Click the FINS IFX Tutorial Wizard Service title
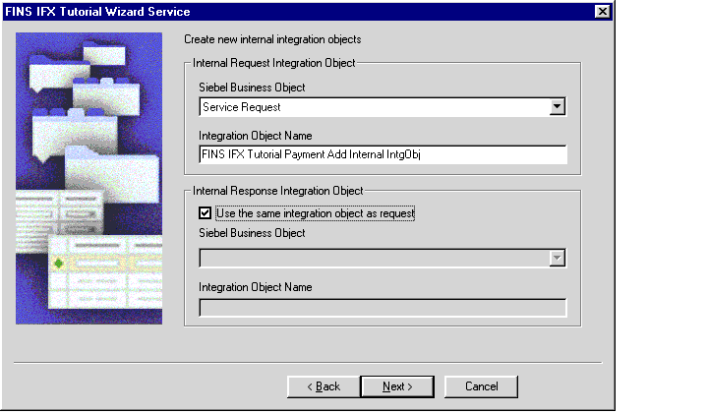This screenshot has width=708, height=414. (97, 11)
